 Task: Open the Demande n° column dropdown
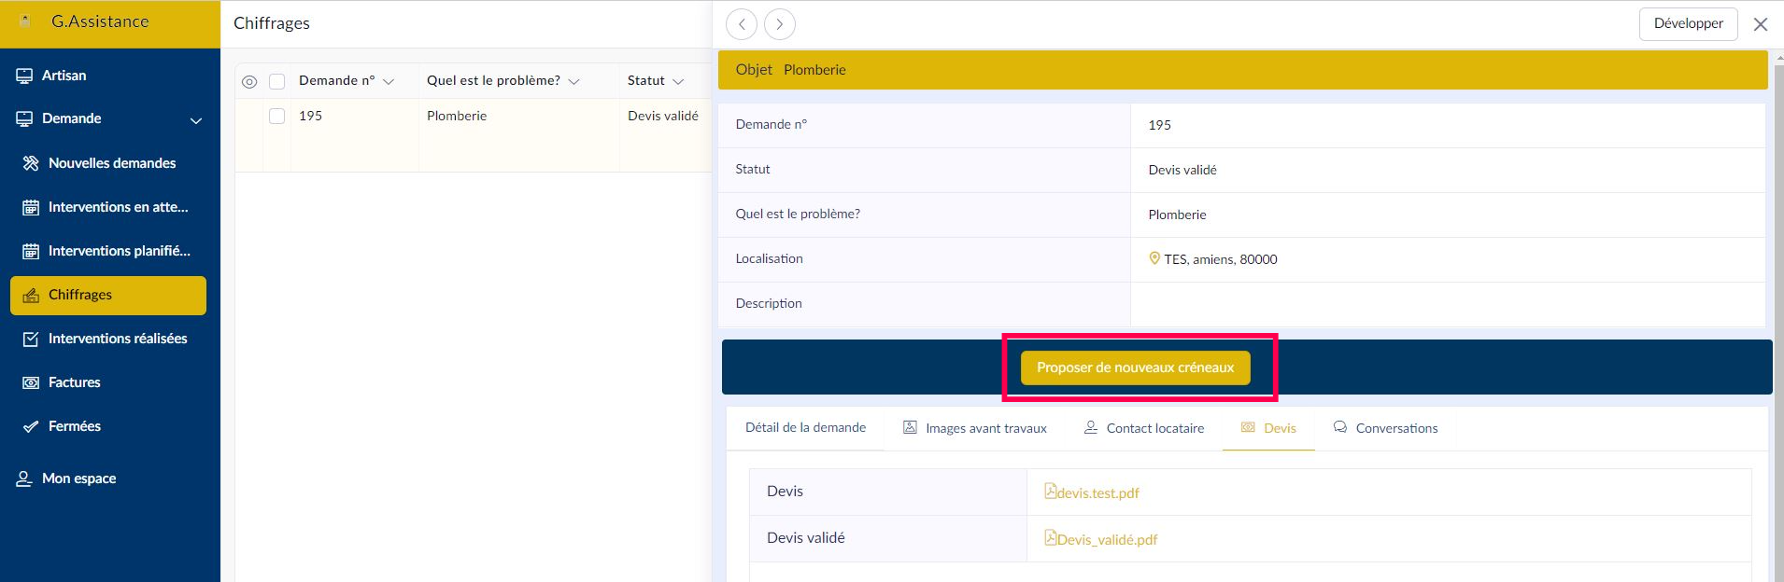(x=389, y=82)
